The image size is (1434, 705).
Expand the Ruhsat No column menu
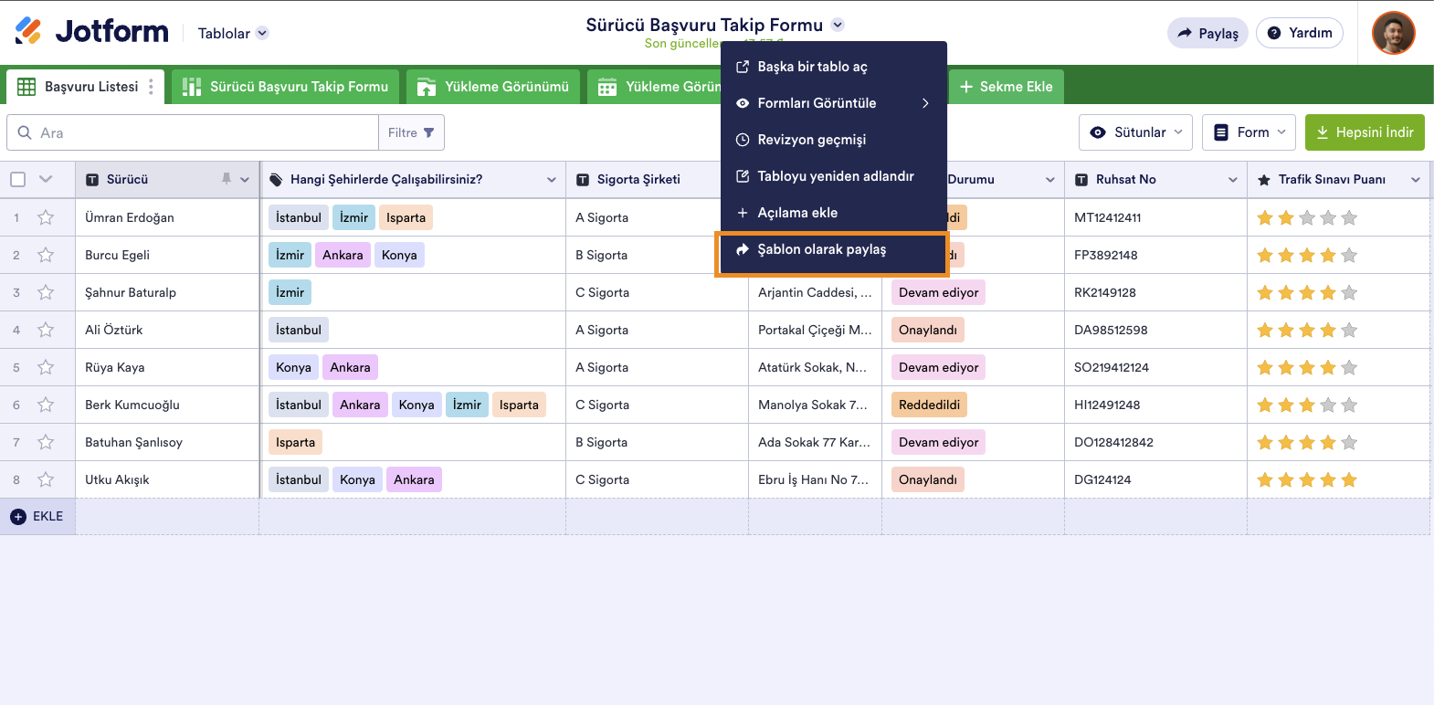1232,180
